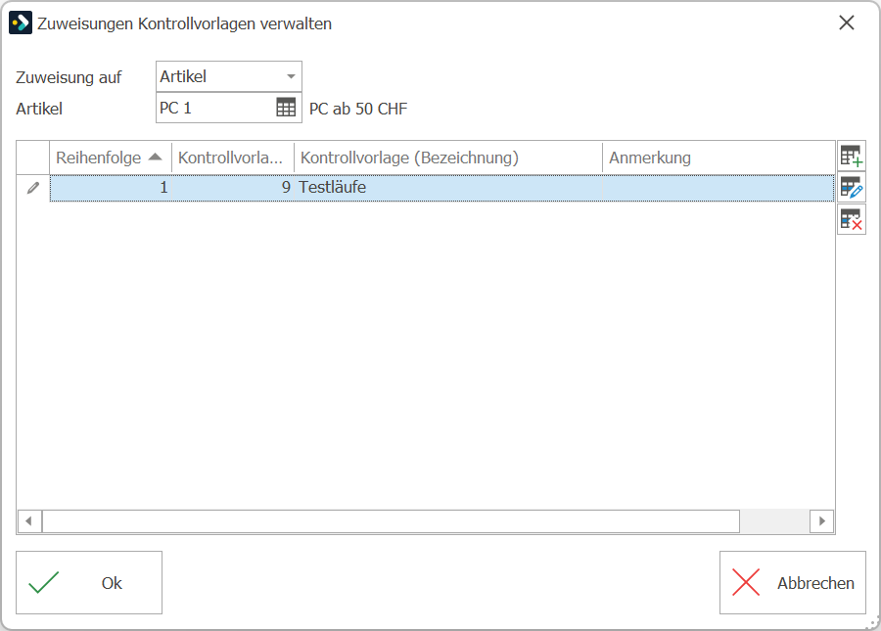
Task: Click the pencil row indicator icon
Action: (33, 188)
